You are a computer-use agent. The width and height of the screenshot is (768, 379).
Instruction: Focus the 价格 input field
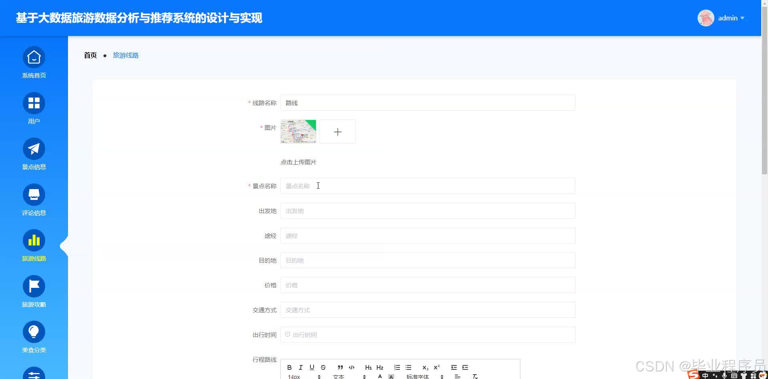pyautogui.click(x=428, y=285)
